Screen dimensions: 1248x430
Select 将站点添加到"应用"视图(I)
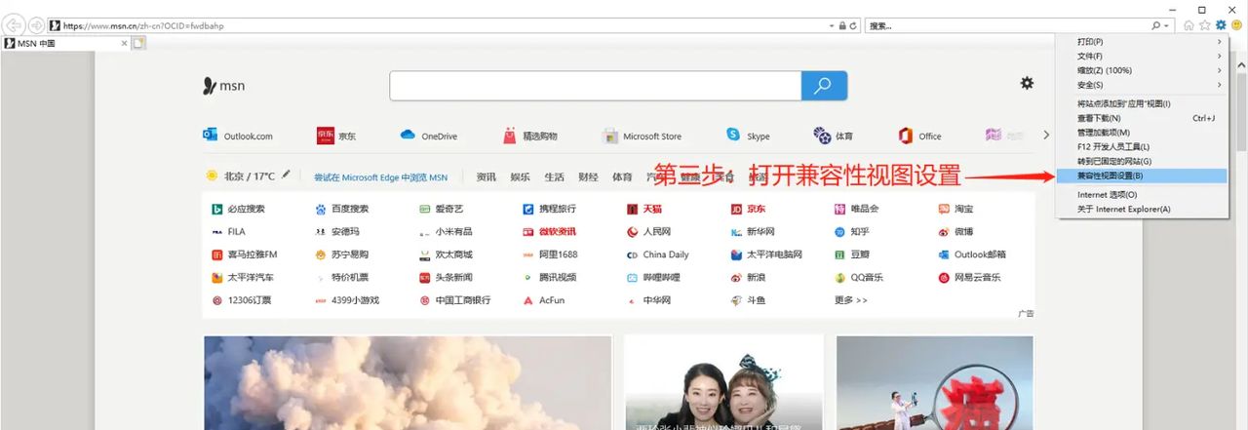click(x=1142, y=103)
